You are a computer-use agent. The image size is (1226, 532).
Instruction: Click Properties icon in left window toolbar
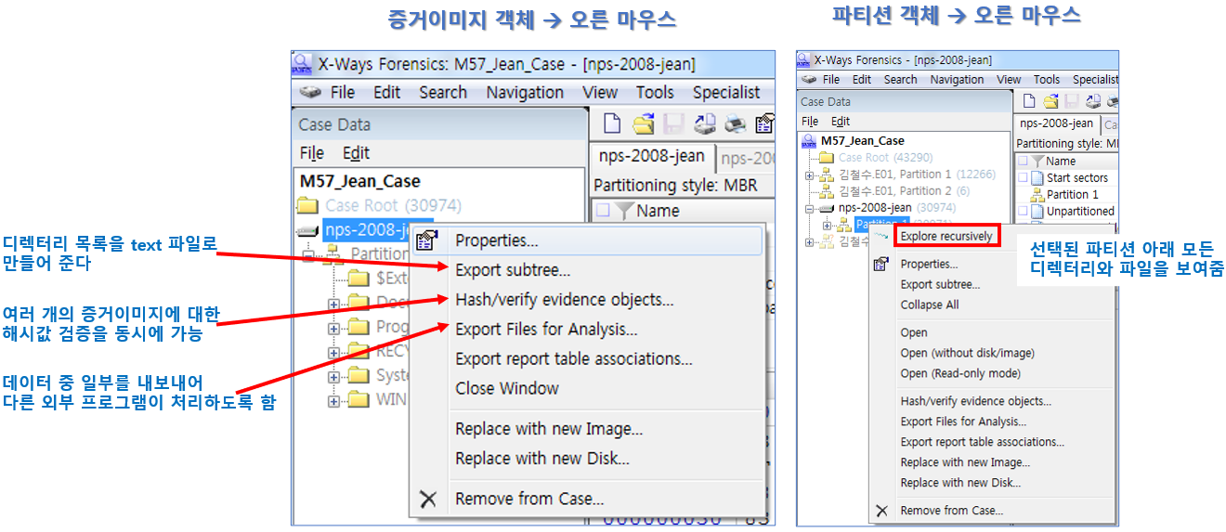(x=764, y=123)
